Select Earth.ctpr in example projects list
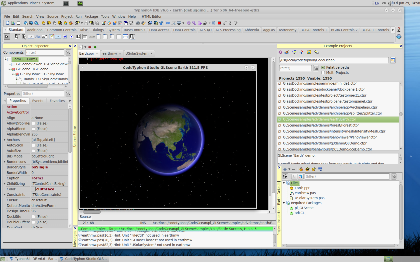Screen dimensions: 420x262 338,119
